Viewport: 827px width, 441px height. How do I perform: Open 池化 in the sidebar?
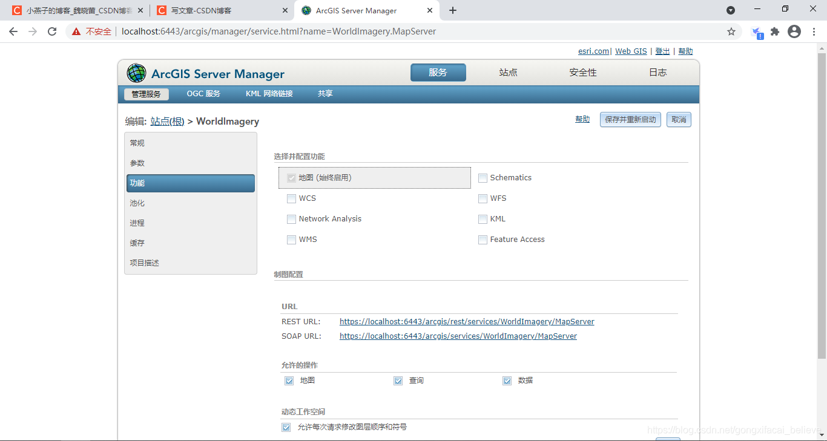click(x=191, y=203)
